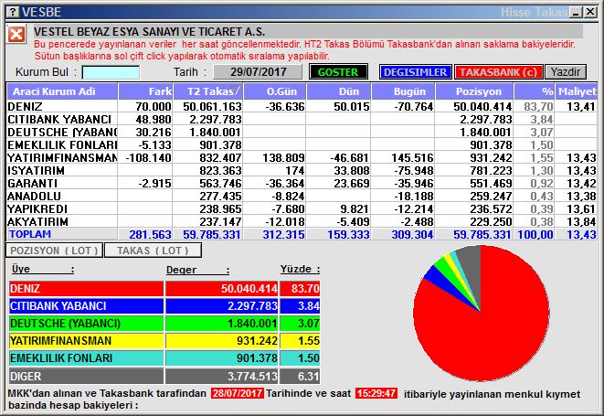The height and width of the screenshot is (416, 604).
Task: Select the AKYATIRIM row
Action: [x=302, y=221]
